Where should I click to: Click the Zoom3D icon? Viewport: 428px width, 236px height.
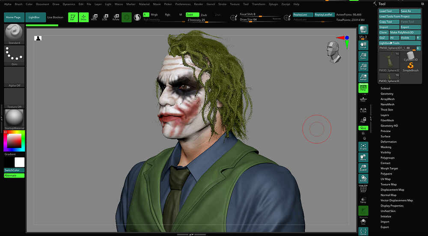click(363, 168)
